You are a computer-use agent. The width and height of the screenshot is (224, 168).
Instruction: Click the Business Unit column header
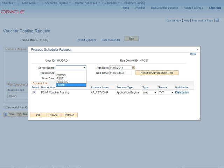16,90
